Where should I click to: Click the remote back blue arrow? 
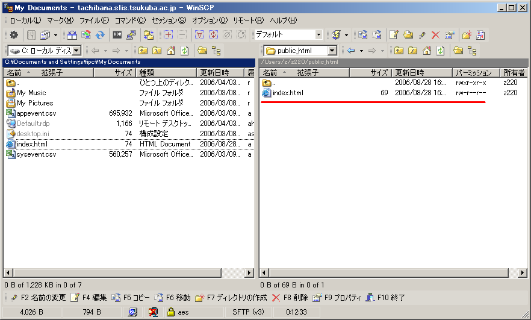pos(351,51)
